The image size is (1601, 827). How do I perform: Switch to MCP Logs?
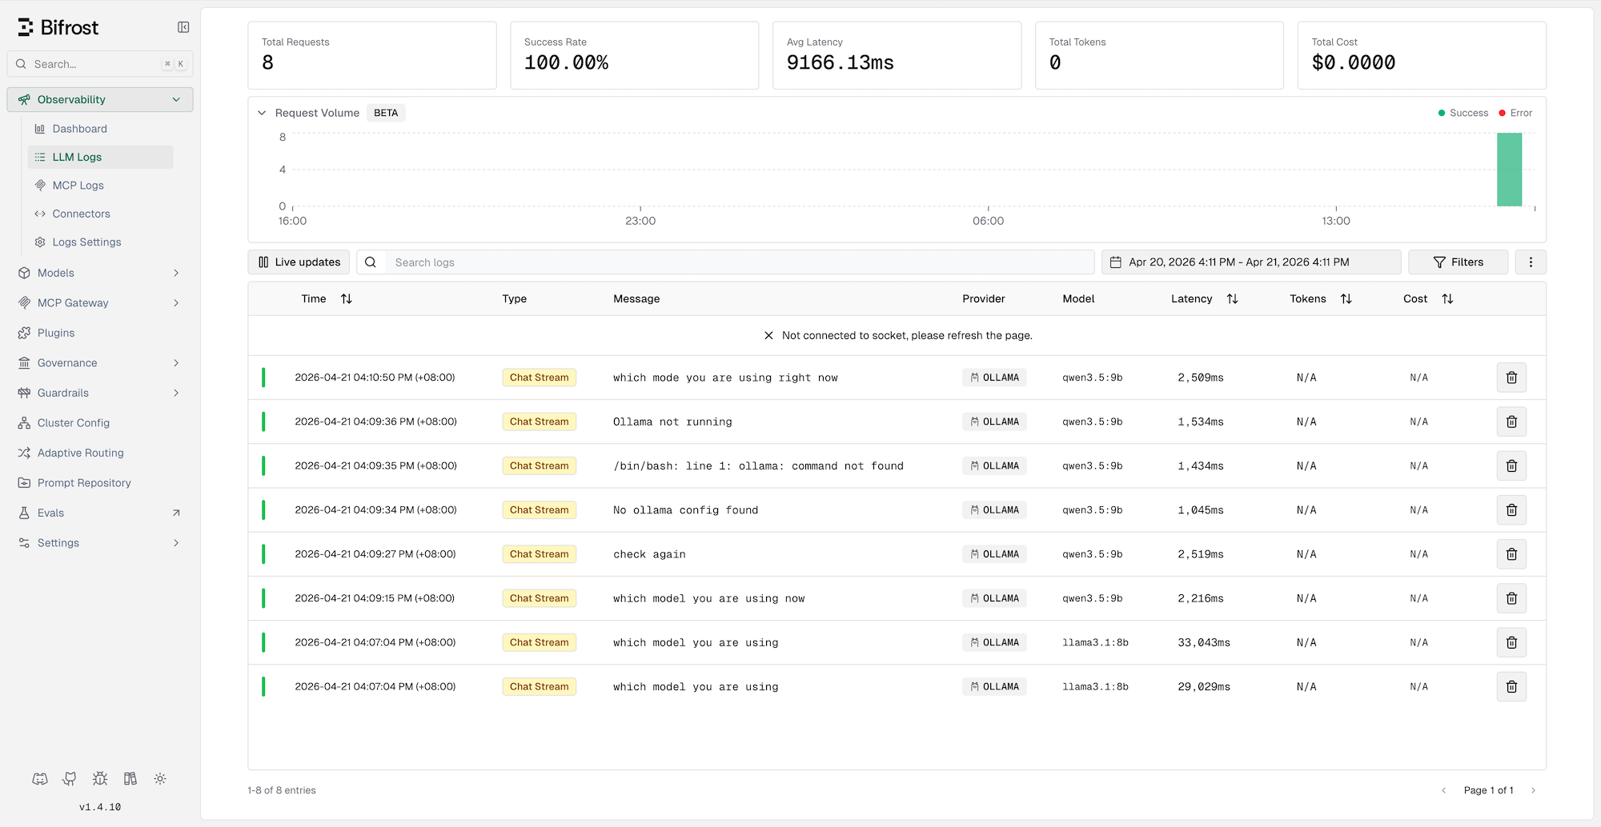(78, 185)
